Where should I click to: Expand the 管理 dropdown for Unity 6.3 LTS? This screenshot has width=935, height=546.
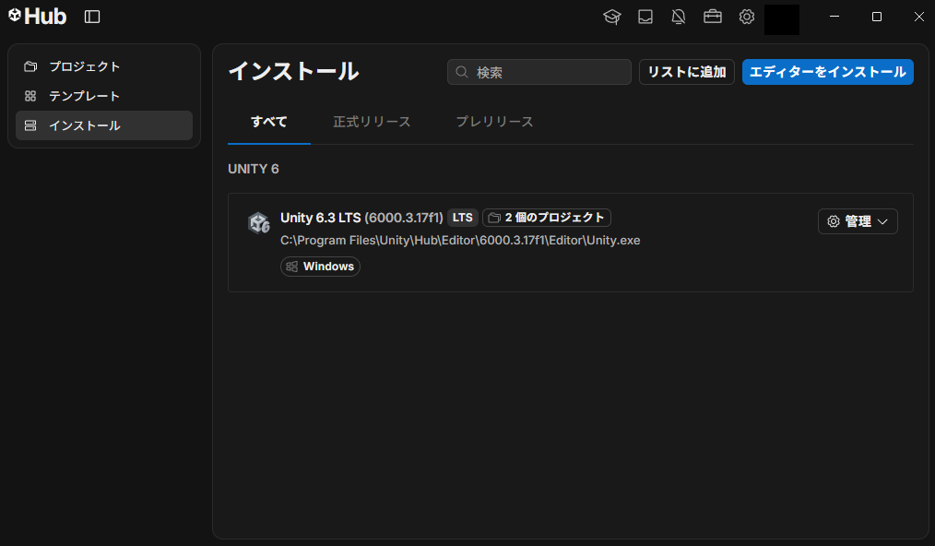click(858, 221)
